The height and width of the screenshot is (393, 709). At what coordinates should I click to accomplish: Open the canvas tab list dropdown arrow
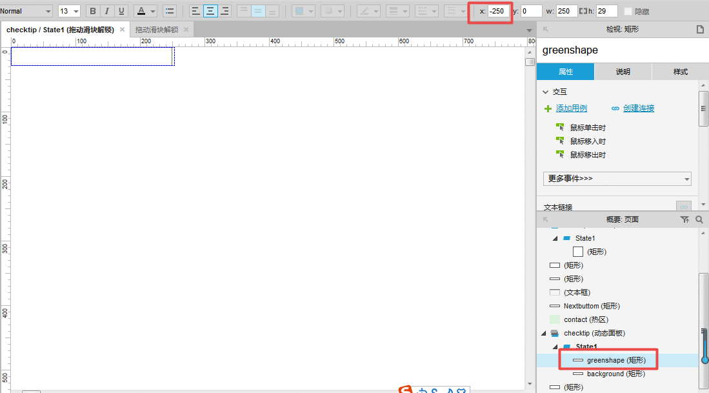click(x=529, y=30)
